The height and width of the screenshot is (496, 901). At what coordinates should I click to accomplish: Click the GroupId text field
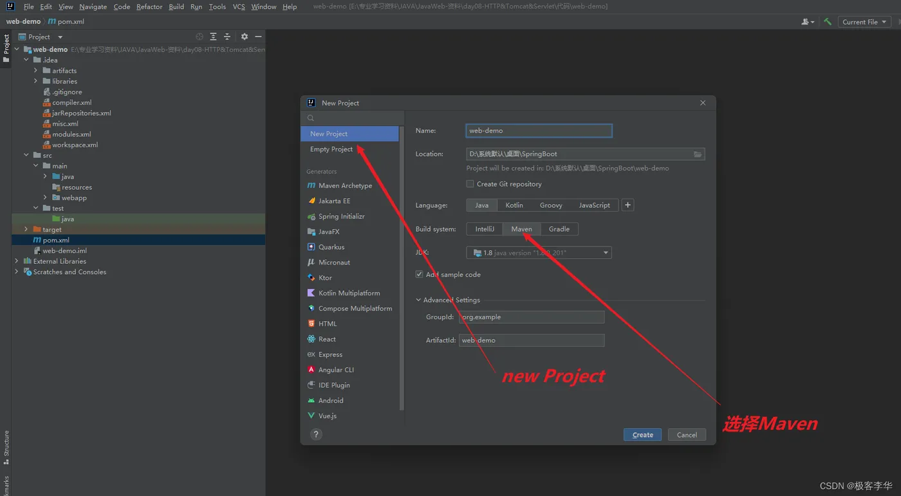tap(532, 317)
